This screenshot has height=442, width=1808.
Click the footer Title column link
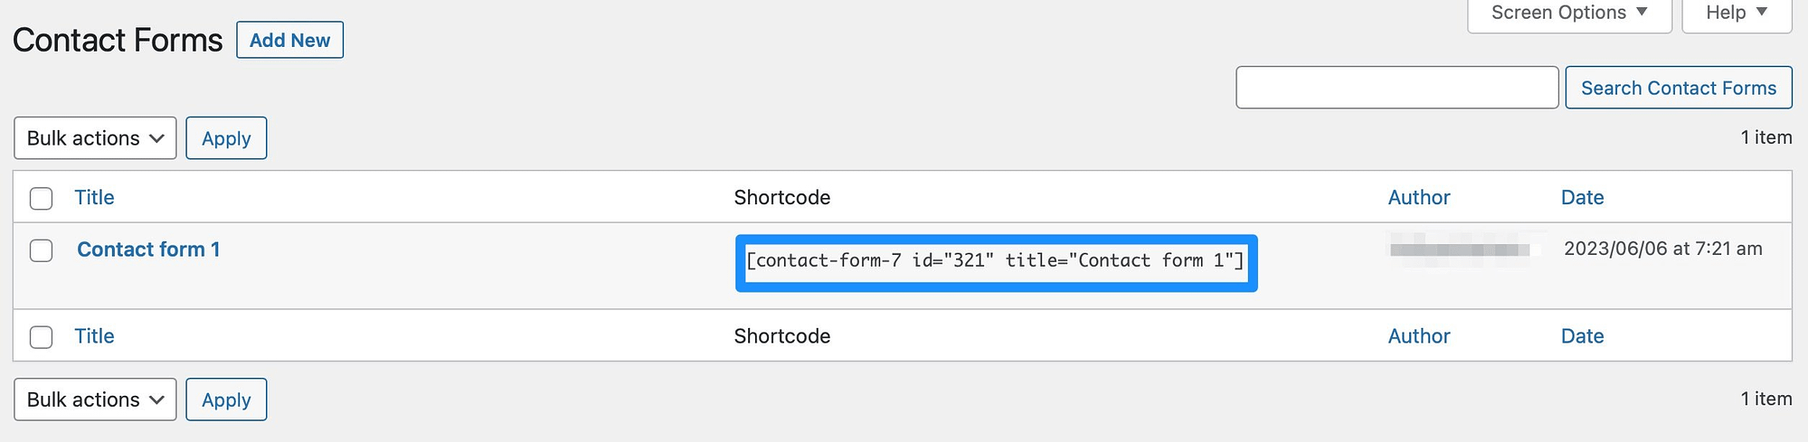coord(94,336)
